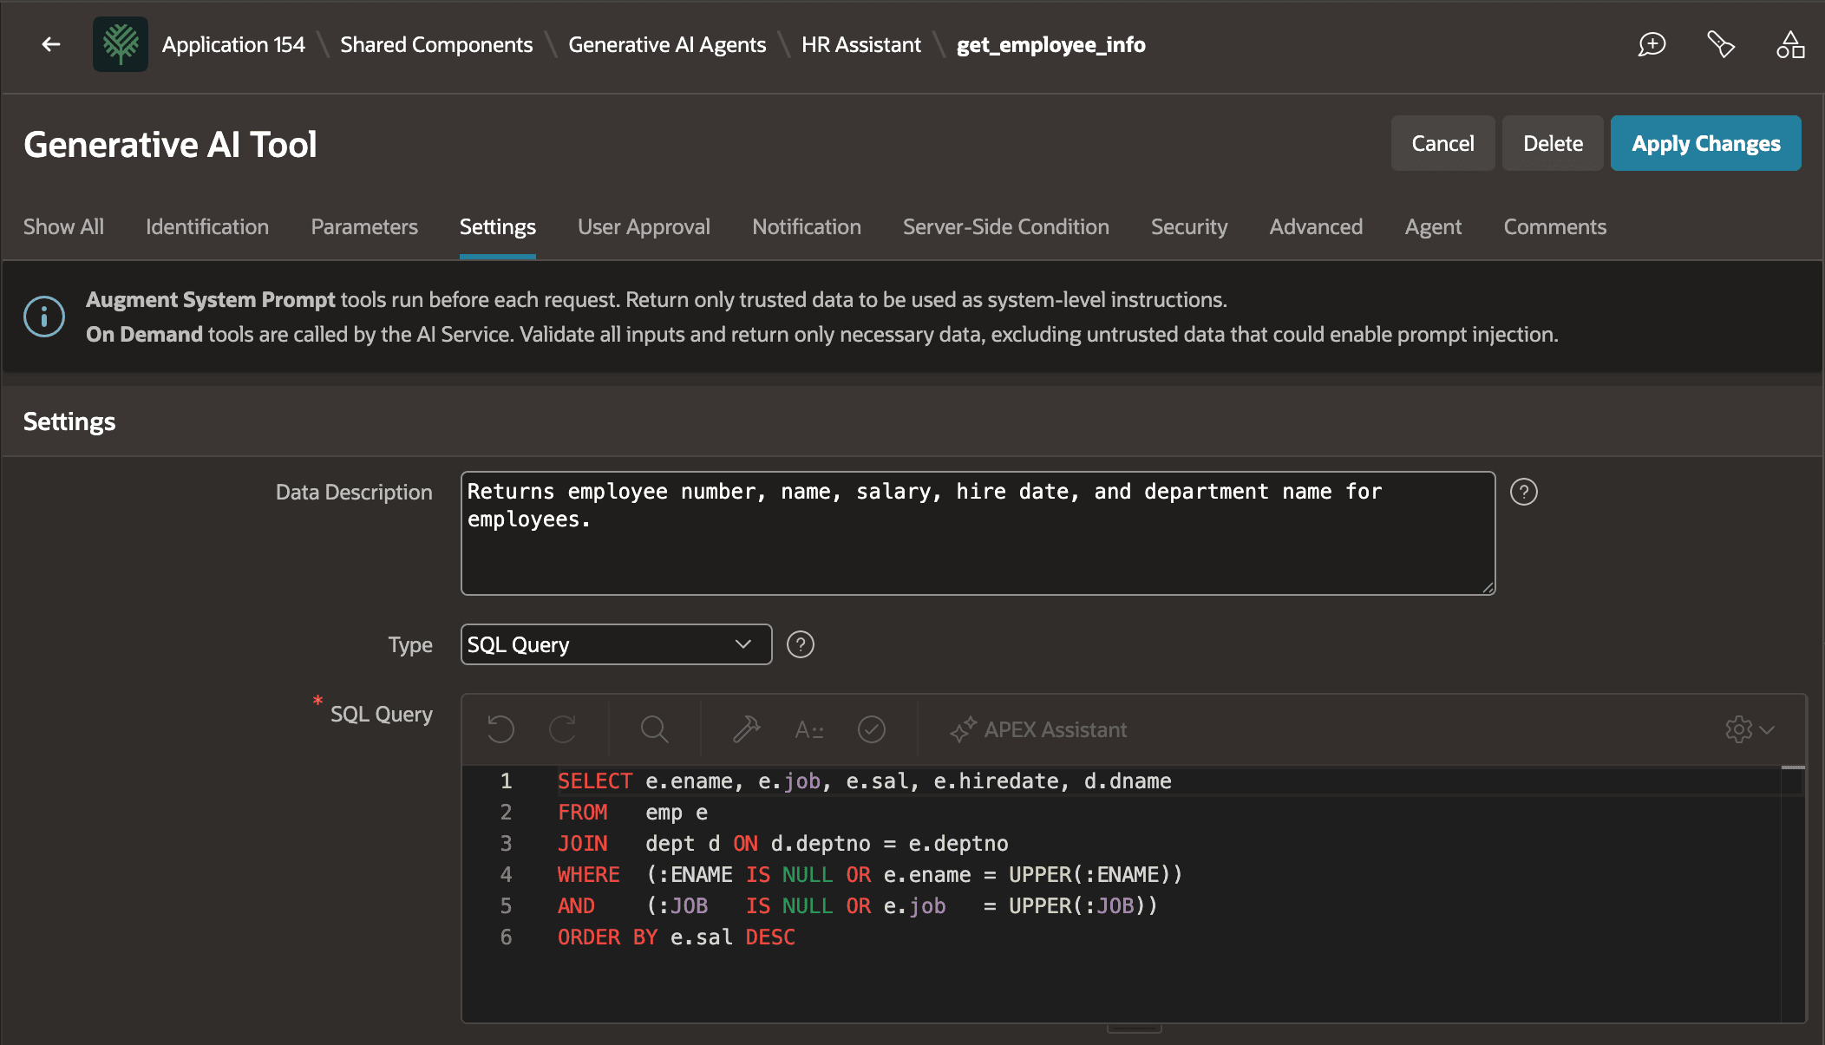Open the Application 154 home icon

click(121, 44)
